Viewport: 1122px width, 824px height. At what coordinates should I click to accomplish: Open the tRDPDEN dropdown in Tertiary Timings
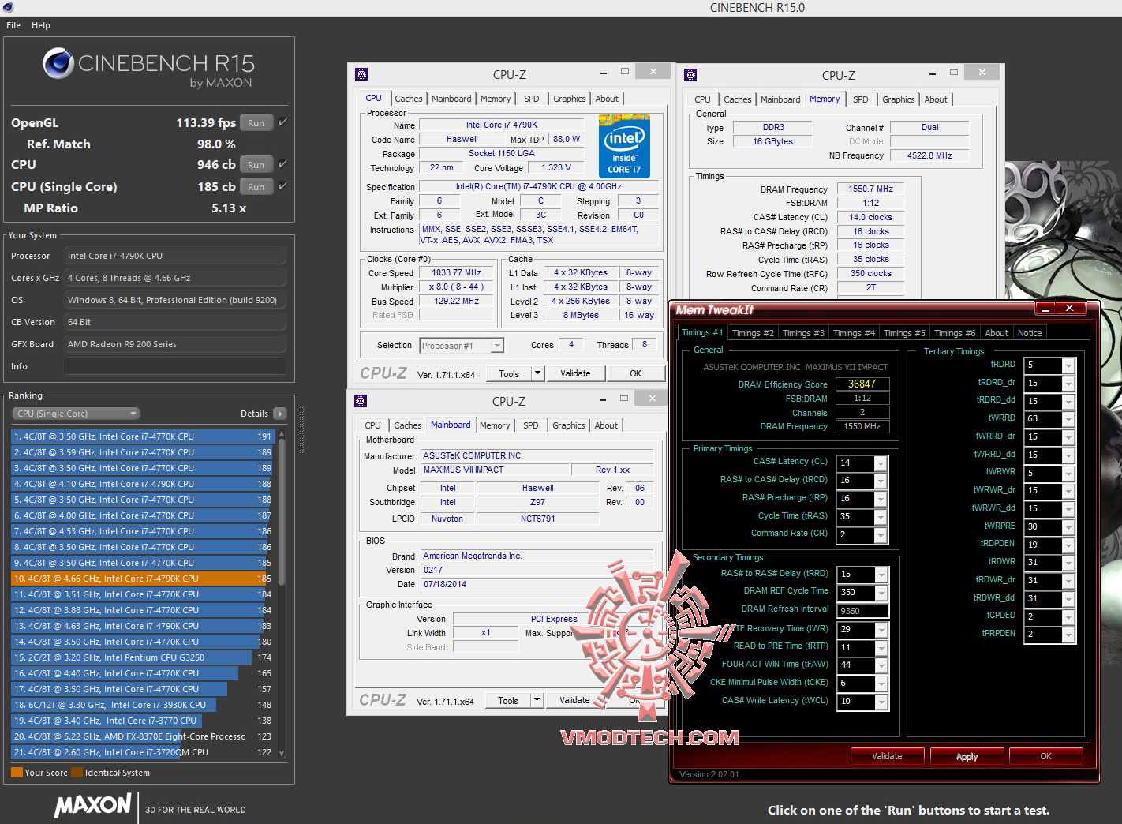[x=1068, y=545]
